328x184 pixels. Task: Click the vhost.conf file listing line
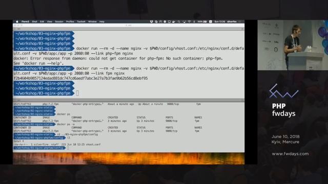tap(57, 144)
